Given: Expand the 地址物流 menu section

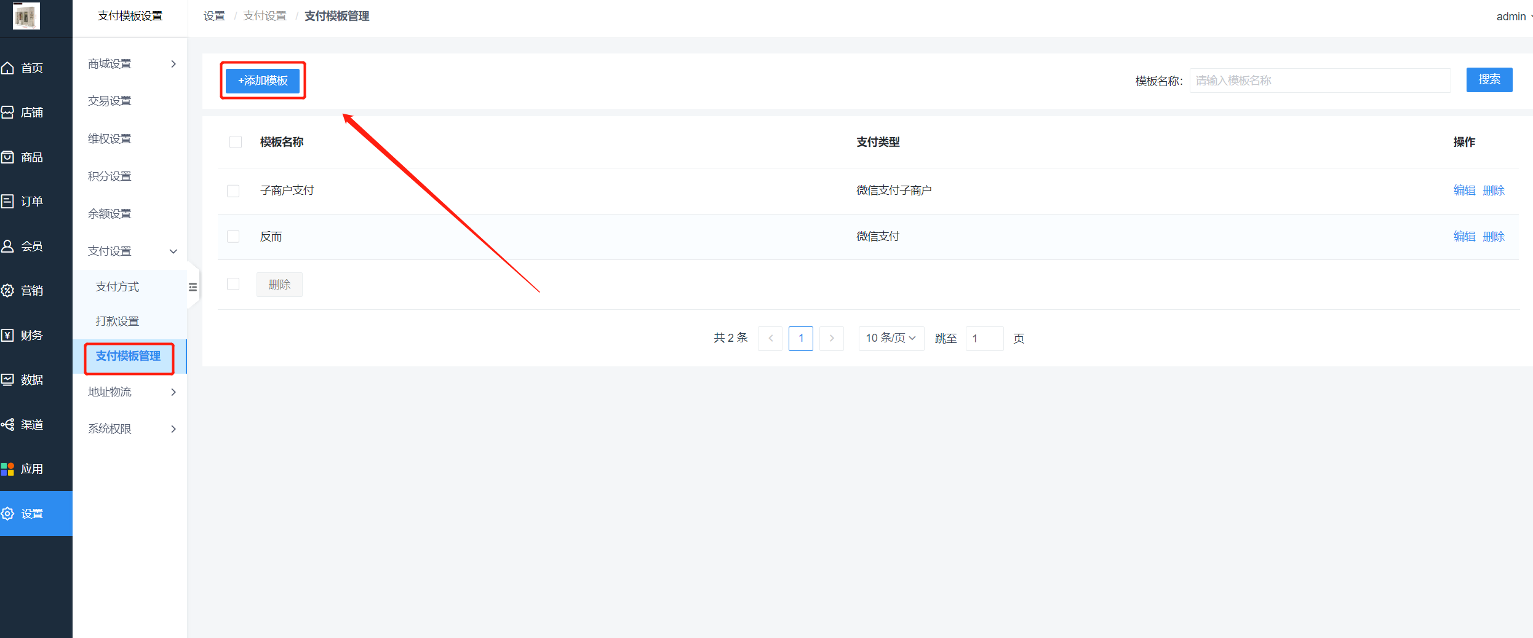Looking at the screenshot, I should pyautogui.click(x=132, y=392).
